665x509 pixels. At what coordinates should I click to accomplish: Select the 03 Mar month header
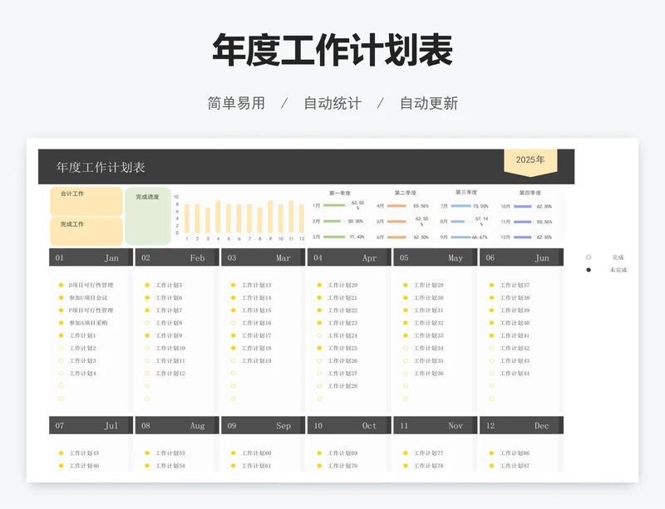[263, 257]
